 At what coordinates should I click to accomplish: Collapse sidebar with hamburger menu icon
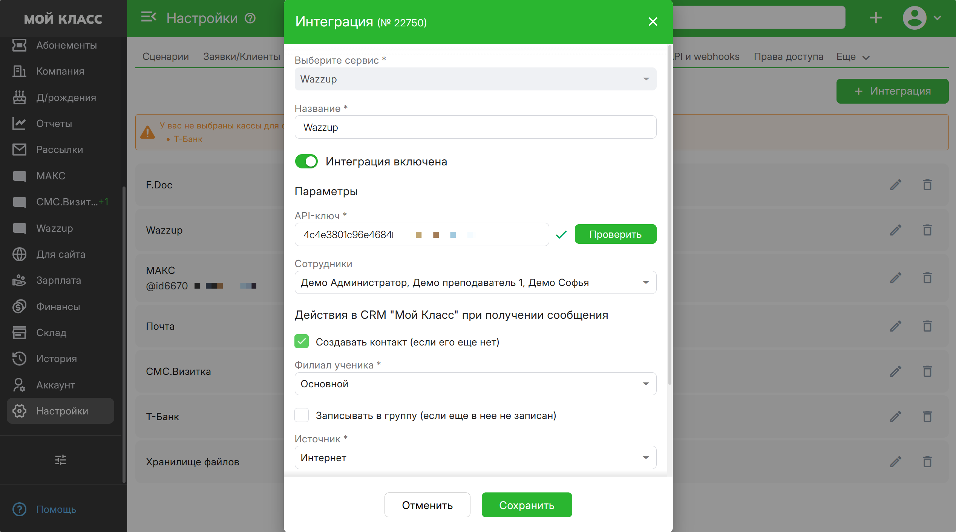point(149,17)
